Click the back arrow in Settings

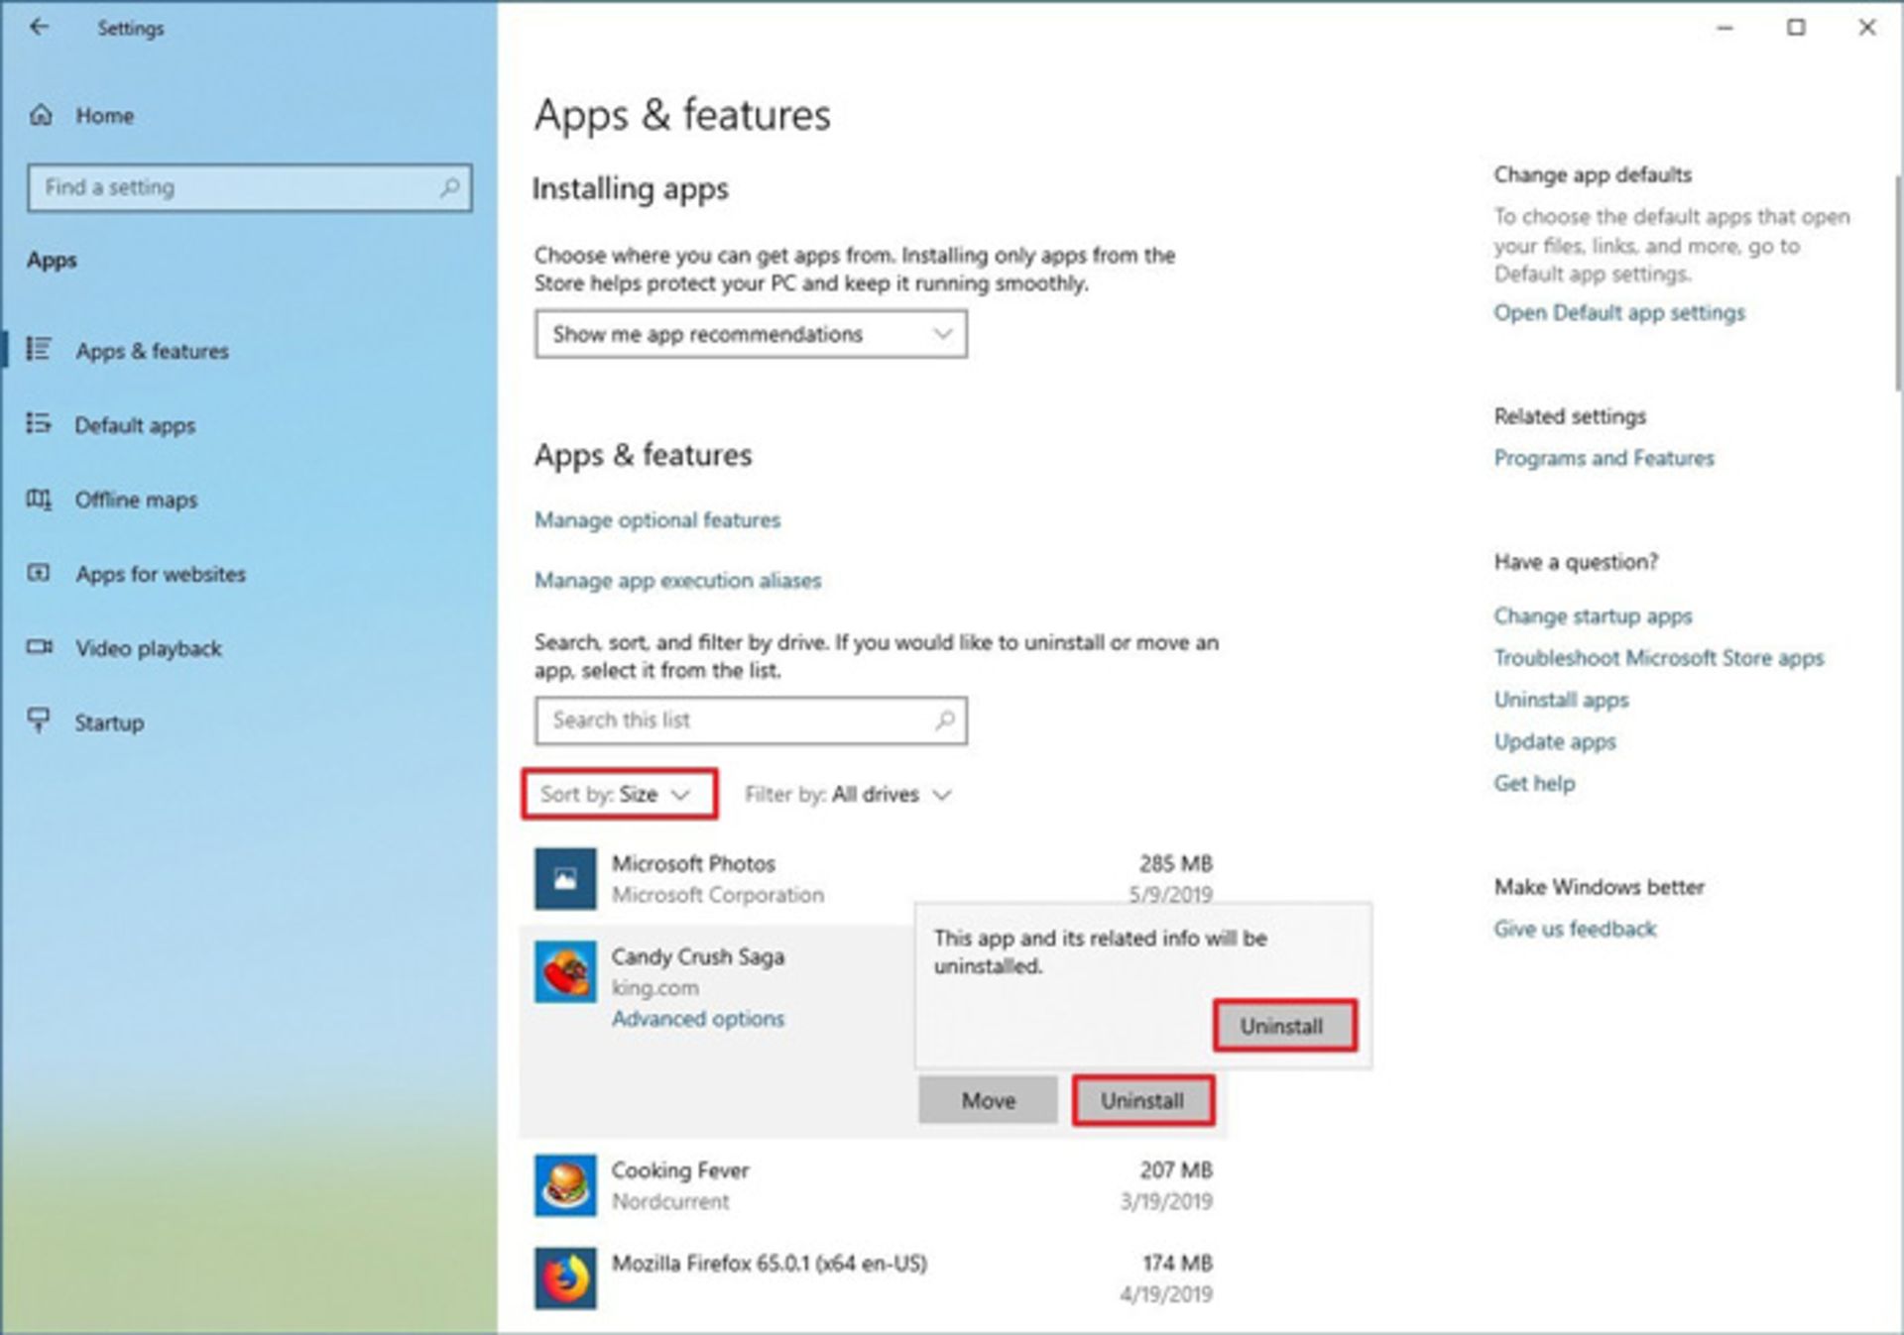(x=39, y=28)
